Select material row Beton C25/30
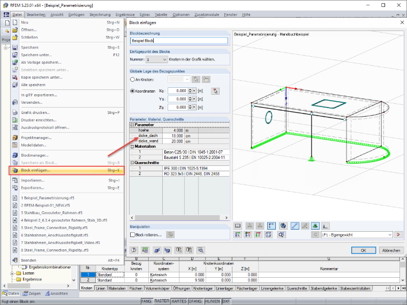This screenshot has height=305, width=407. [x=195, y=152]
